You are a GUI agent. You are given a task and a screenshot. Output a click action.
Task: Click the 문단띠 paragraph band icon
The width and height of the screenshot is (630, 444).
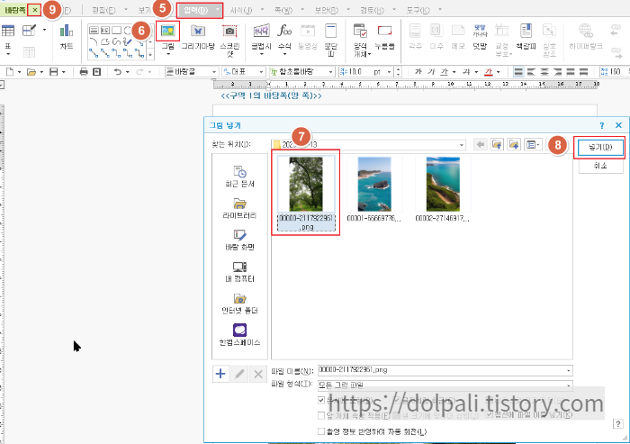click(x=330, y=31)
